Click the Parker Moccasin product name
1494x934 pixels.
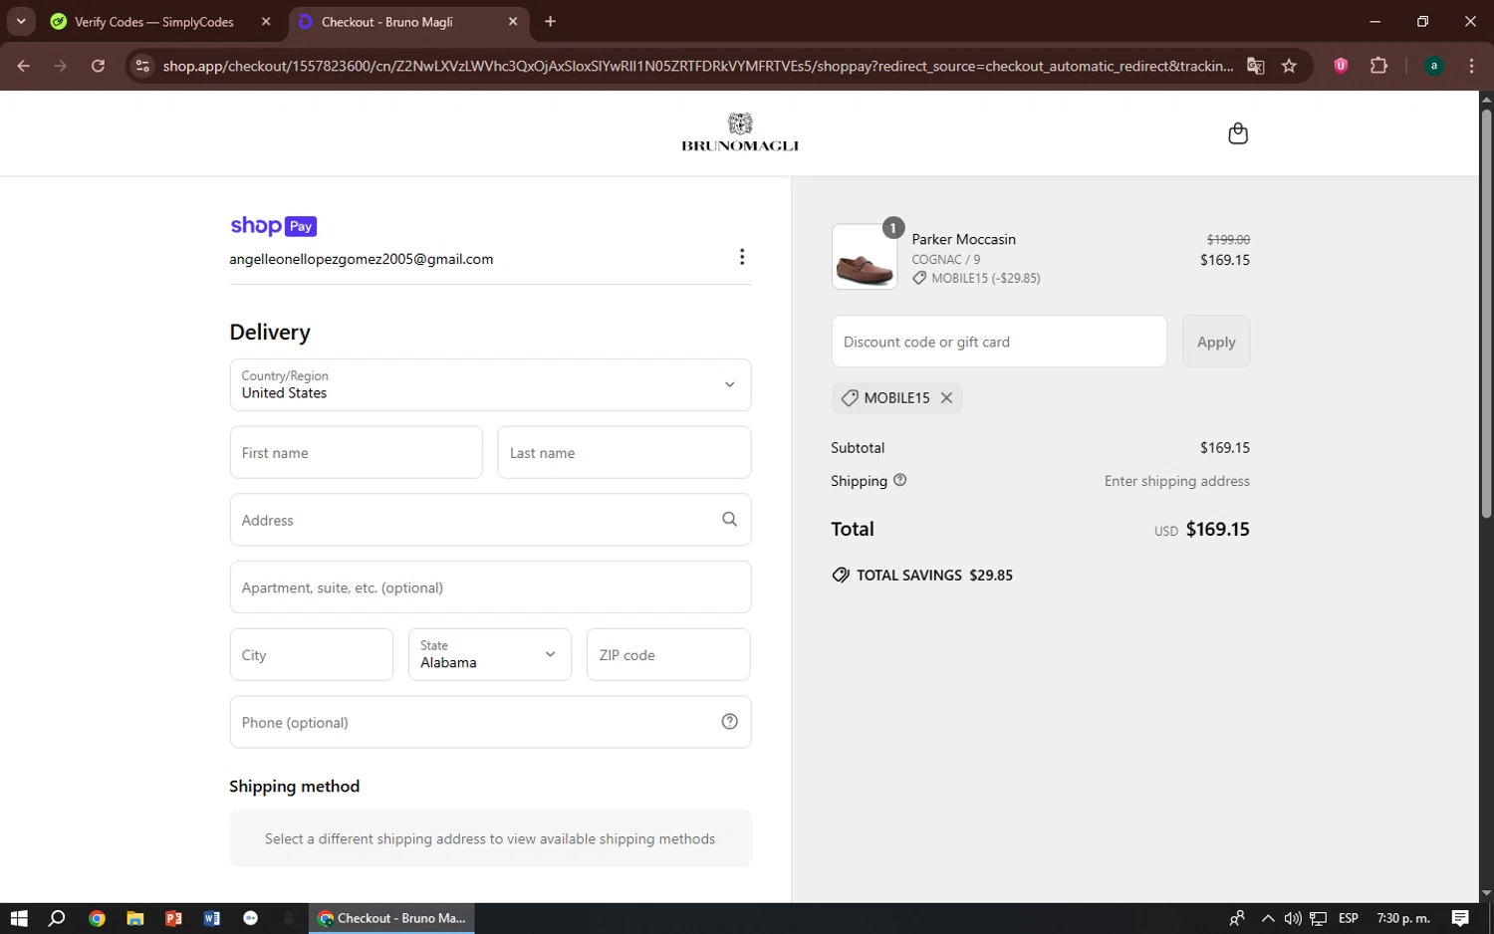click(963, 239)
